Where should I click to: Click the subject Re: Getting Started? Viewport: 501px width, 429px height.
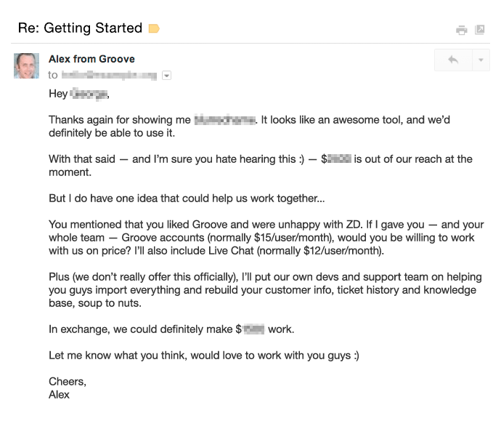[x=80, y=28]
